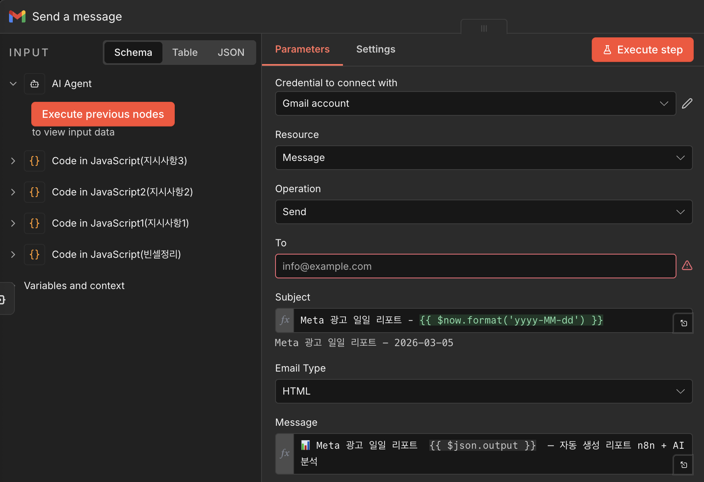The width and height of the screenshot is (704, 482).
Task: Click Execute previous nodes button
Action: pyautogui.click(x=103, y=114)
